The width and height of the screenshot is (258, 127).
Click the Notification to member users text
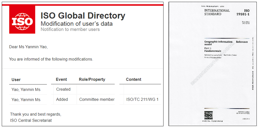[x=70, y=29]
